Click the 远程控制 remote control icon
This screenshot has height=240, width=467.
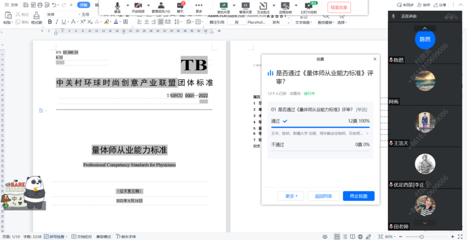click(285, 7)
